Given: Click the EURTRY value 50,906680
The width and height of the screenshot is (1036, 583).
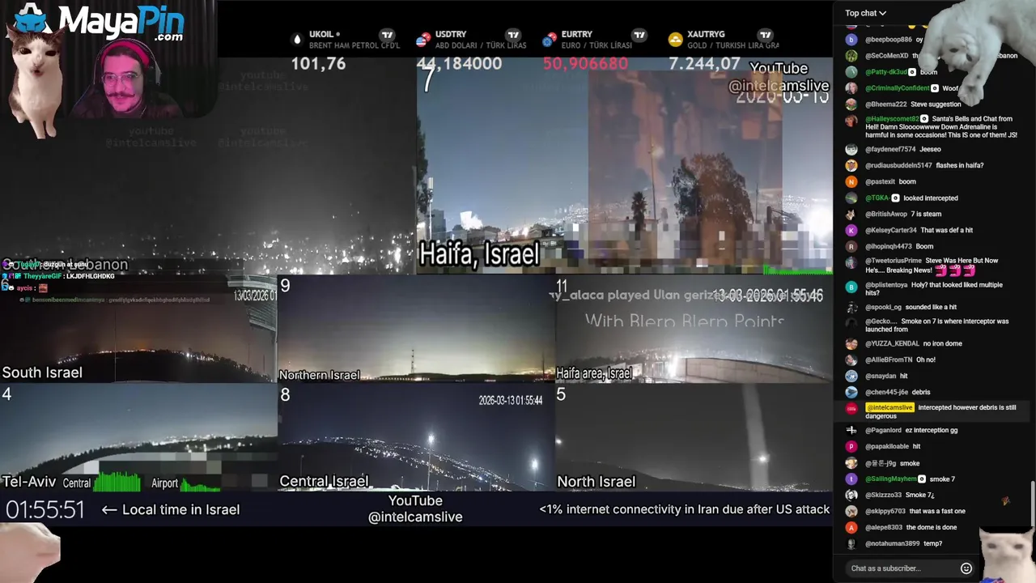Looking at the screenshot, I should pos(585,63).
